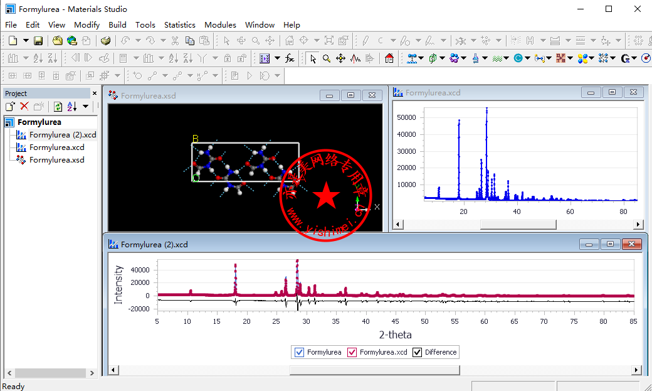The width and height of the screenshot is (652, 391).
Task: Open the File menu
Action: (11, 25)
